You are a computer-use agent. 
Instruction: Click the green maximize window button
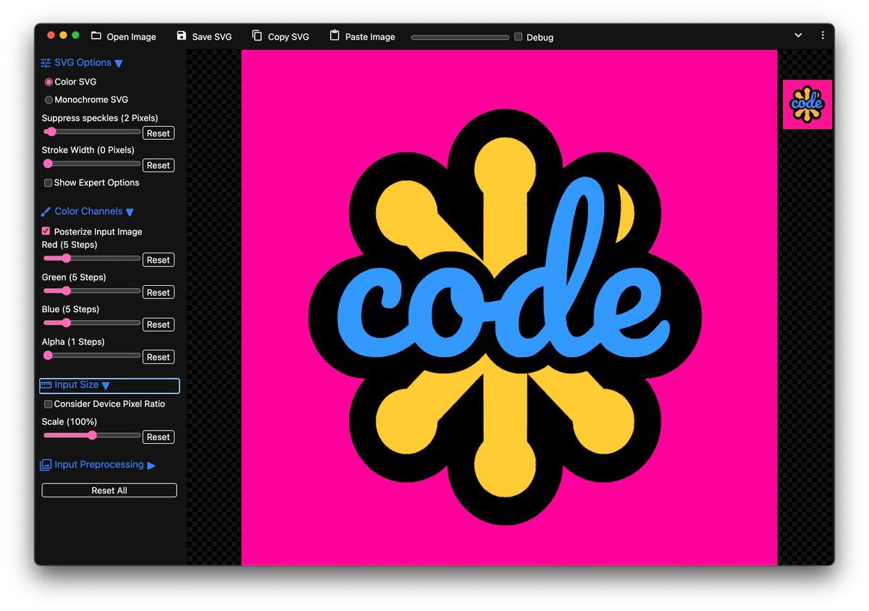coord(75,35)
